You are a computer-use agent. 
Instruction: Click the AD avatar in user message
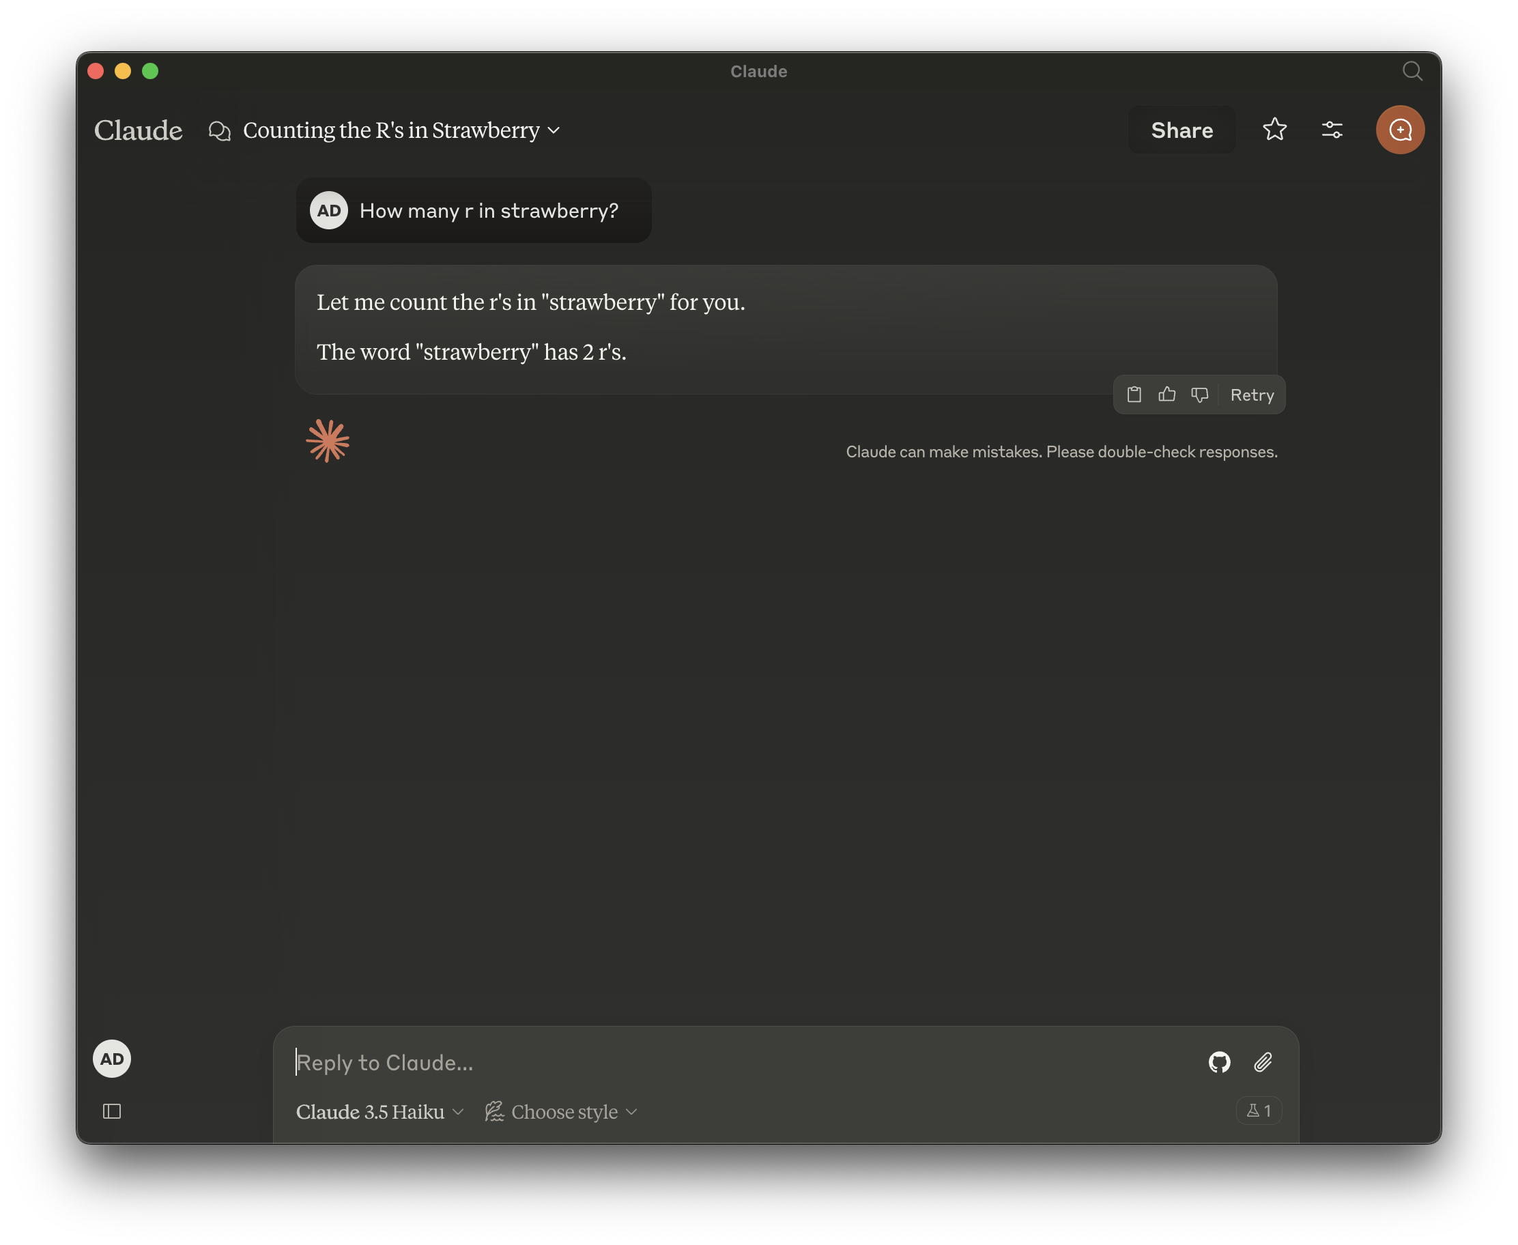pos(328,210)
